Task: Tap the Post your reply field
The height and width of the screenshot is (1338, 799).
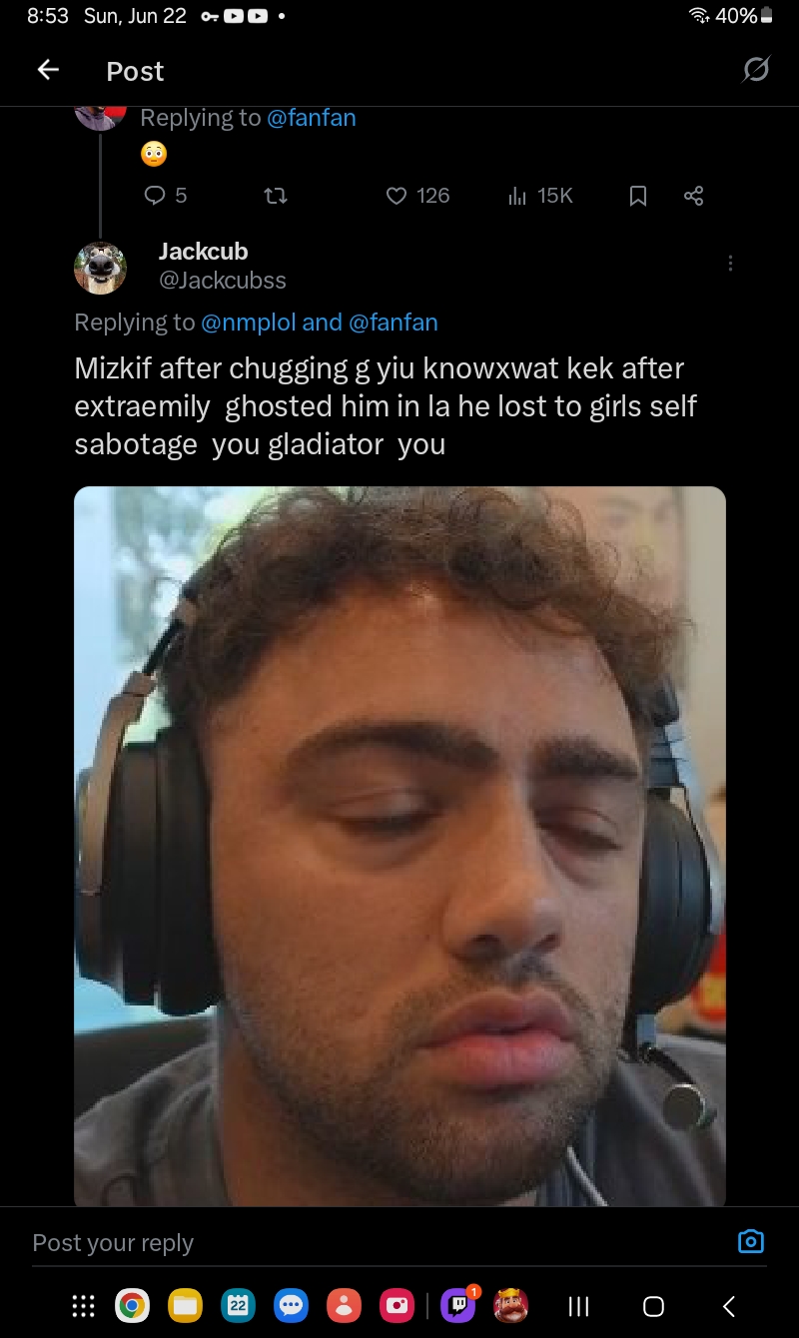Action: point(380,1242)
